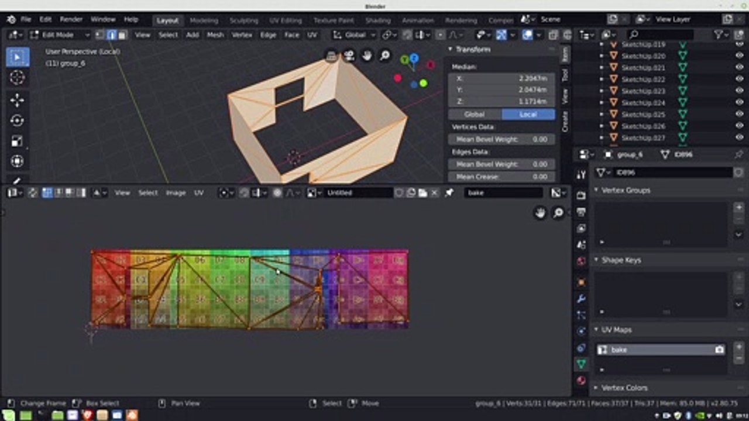Open the Tool properties tab (wrench and screwdriver)
This screenshot has height=421, width=749.
pos(580,174)
